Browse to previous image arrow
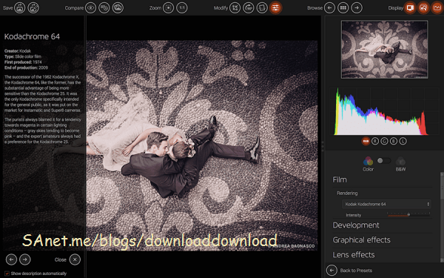The width and height of the screenshot is (444, 278). click(x=329, y=7)
